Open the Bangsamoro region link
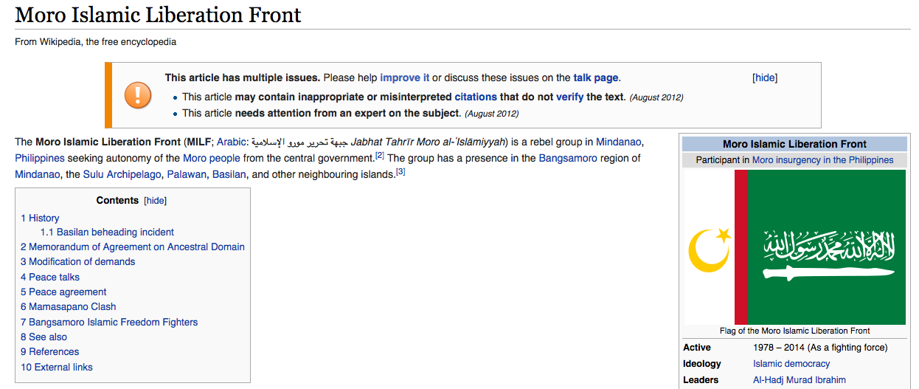The height and width of the screenshot is (389, 919). click(568, 158)
